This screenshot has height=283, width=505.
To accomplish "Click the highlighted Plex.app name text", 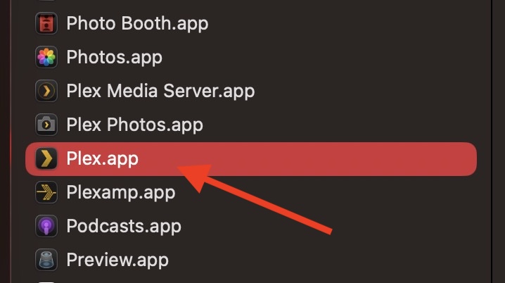I will point(103,159).
